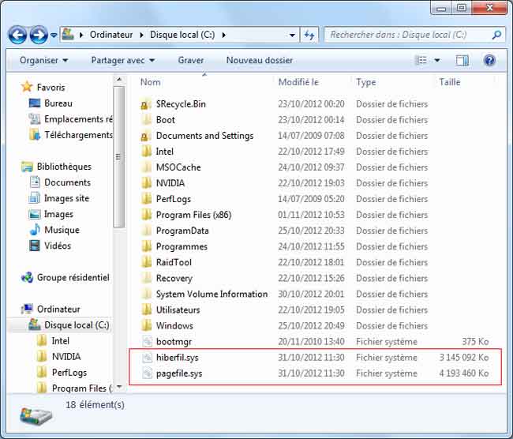Click the Forward navigation arrow button
Screen dimensions: 513x439
38,35
